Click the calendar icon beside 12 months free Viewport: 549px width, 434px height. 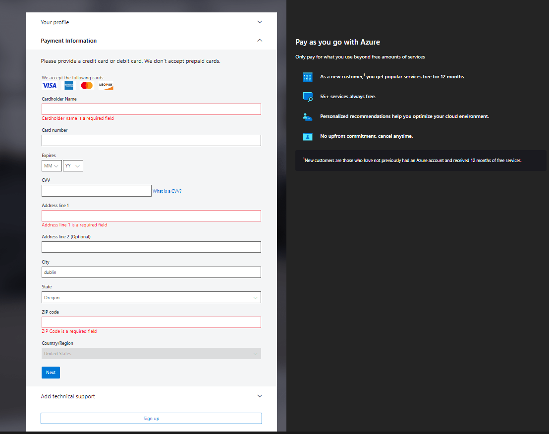tap(307, 77)
